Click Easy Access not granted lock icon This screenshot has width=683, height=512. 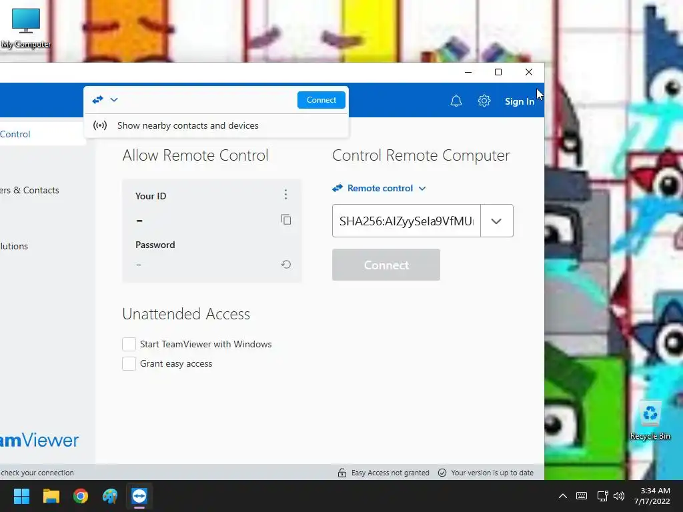342,473
